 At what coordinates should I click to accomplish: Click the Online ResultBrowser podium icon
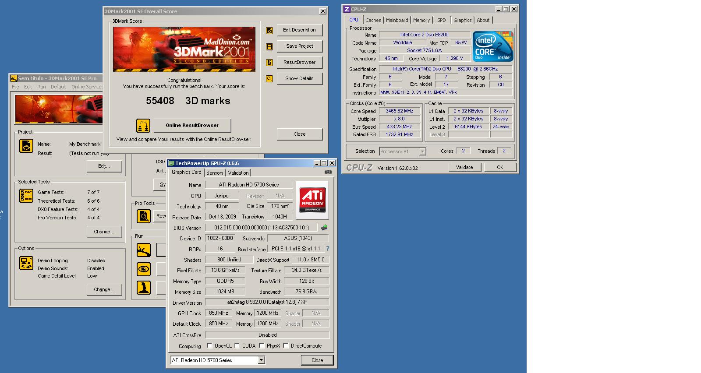pos(143,126)
